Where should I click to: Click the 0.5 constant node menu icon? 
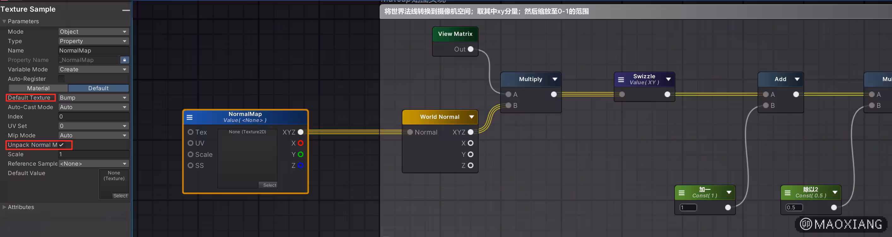tap(787, 193)
